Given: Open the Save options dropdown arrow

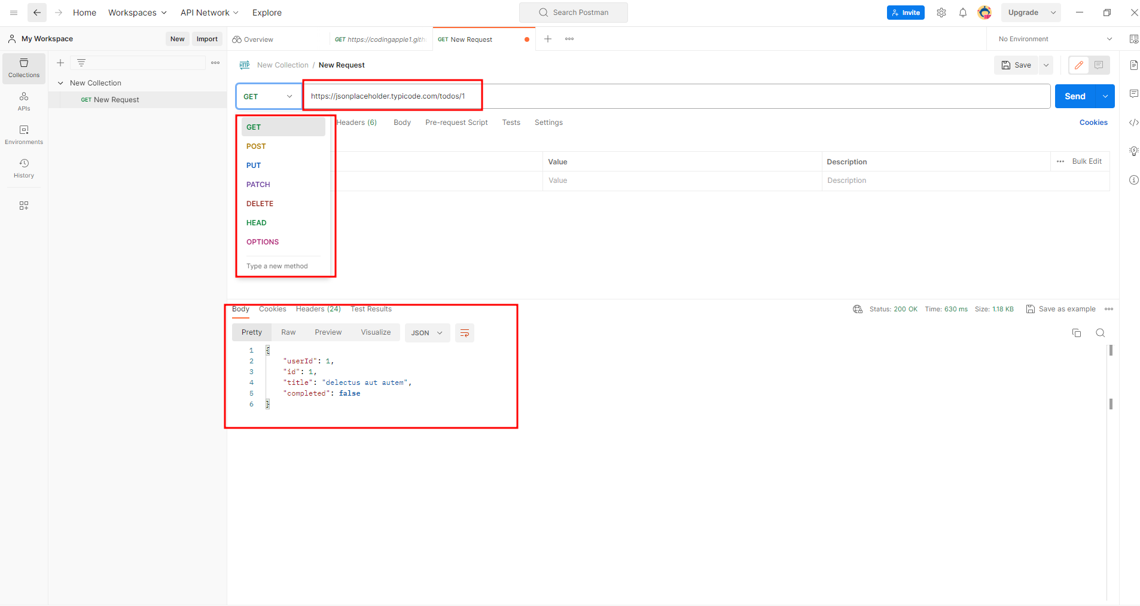Looking at the screenshot, I should (1046, 65).
